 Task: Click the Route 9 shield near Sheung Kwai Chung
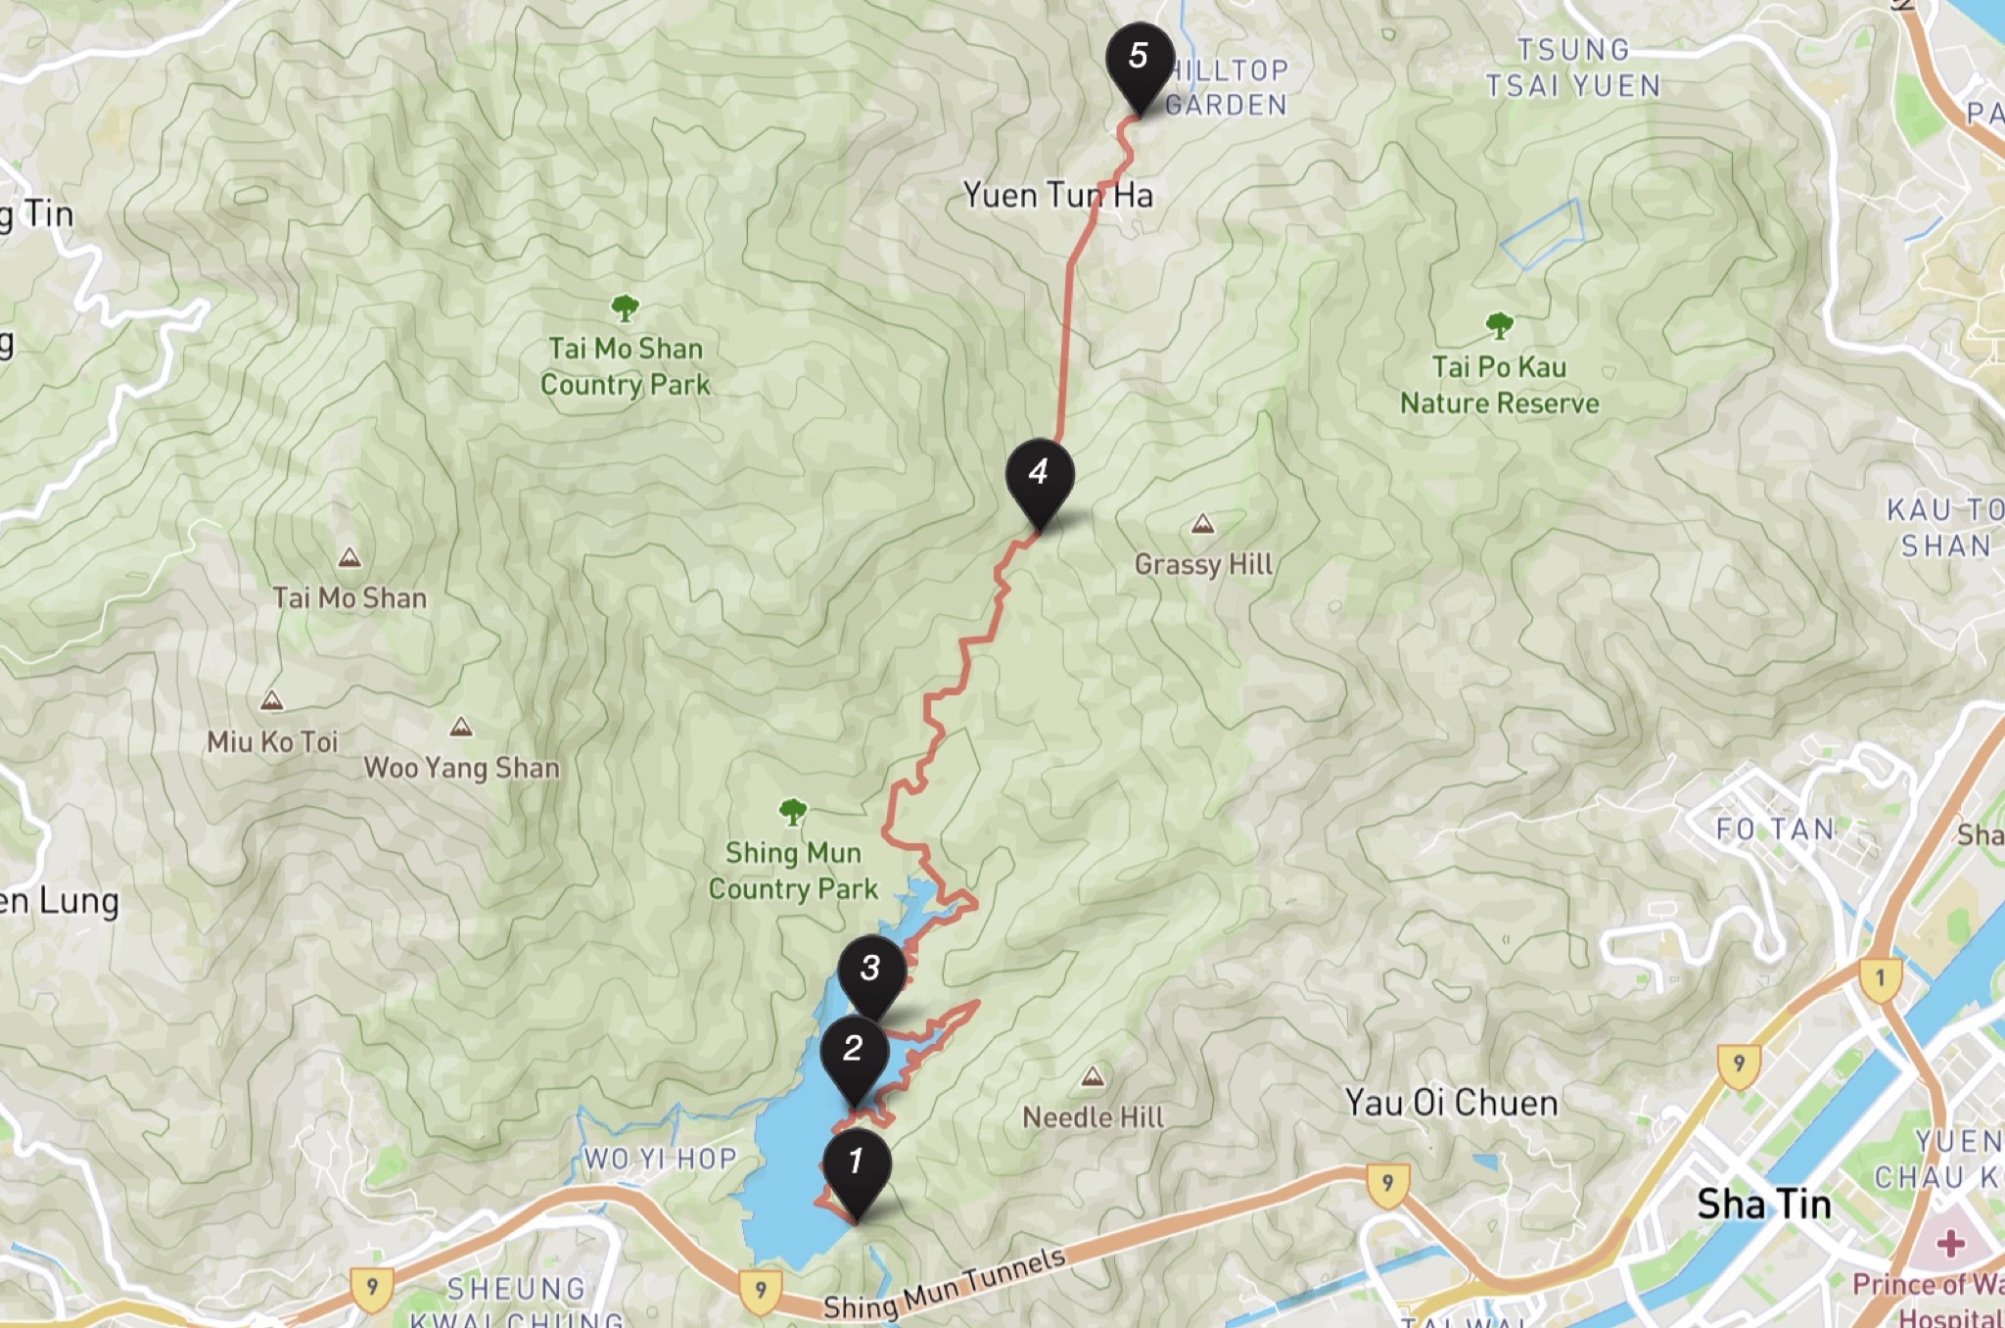click(x=372, y=1290)
